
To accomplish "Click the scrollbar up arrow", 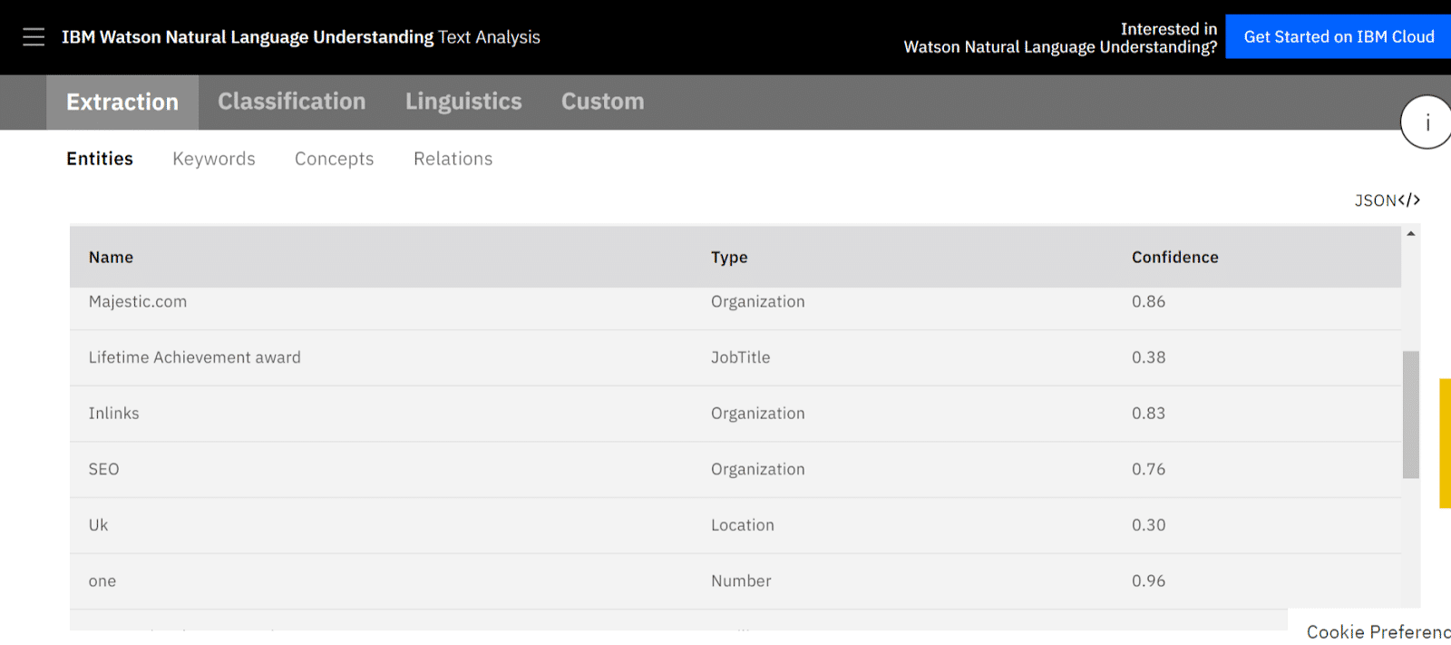I will click(1411, 234).
